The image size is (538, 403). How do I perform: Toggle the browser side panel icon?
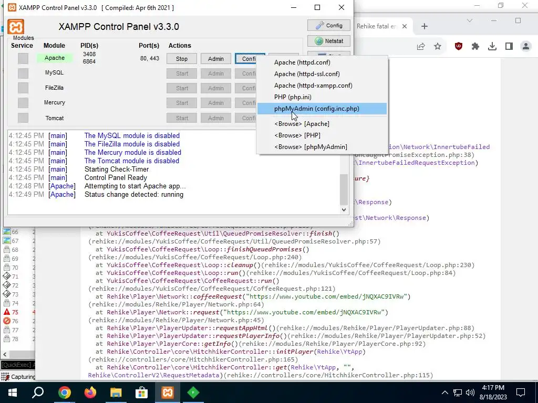pyautogui.click(x=509, y=46)
